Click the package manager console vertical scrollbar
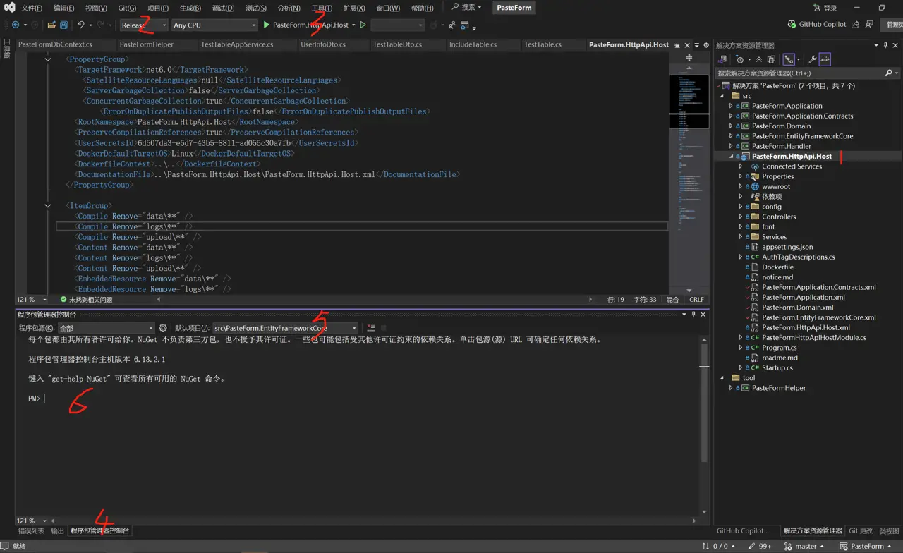Image resolution: width=903 pixels, height=553 pixels. coord(704,425)
